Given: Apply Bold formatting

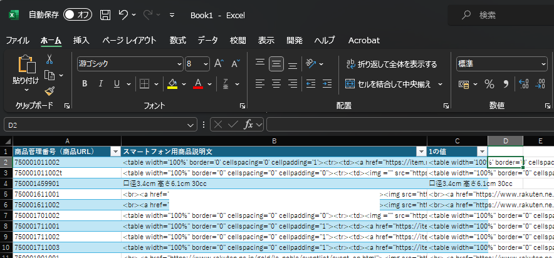Looking at the screenshot, I should pos(85,84).
